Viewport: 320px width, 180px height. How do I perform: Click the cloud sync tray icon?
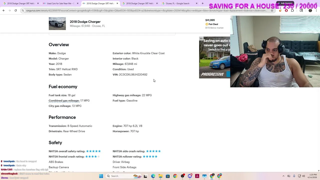coord(289,176)
